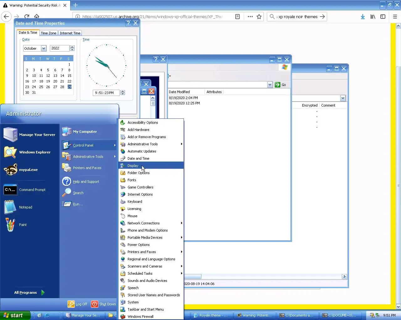Open Fonts control panel item

tap(151, 180)
